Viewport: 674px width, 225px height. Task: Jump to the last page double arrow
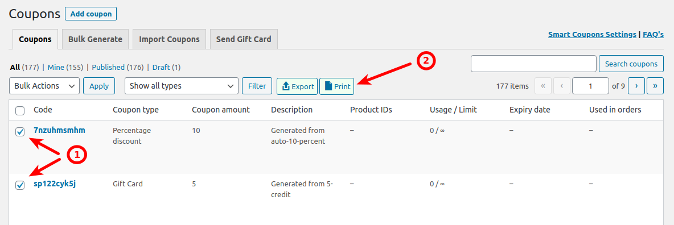tap(655, 86)
